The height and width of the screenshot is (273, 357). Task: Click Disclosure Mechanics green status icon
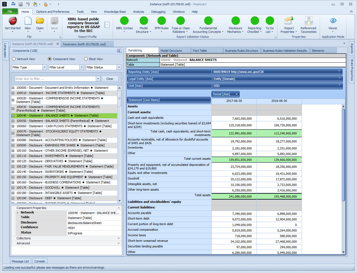point(235,21)
